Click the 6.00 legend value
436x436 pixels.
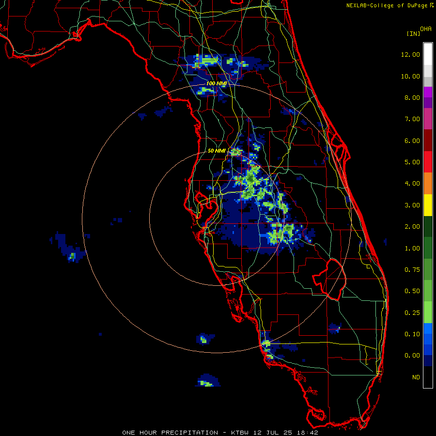(x=412, y=140)
